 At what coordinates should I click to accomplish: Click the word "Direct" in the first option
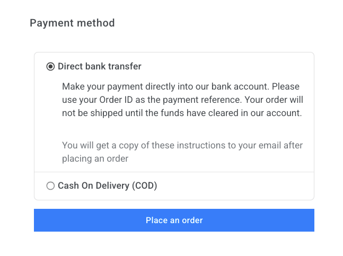pos(71,67)
